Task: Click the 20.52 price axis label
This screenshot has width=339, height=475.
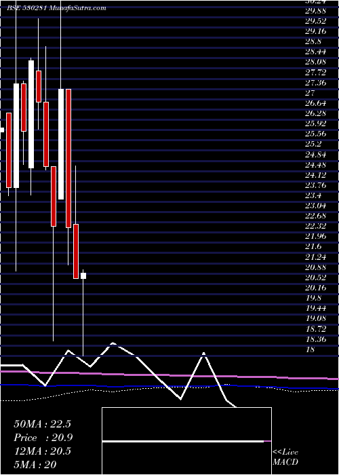Action: (x=316, y=277)
